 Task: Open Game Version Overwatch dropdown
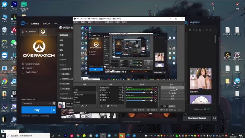(x=37, y=103)
